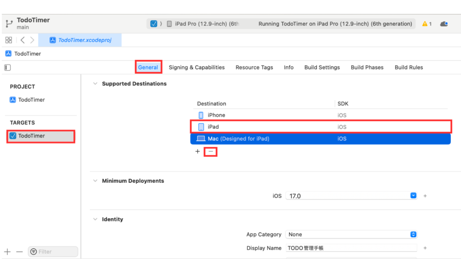Click the SDK column header
Viewport: 461px width, 259px height.
pyautogui.click(x=343, y=104)
